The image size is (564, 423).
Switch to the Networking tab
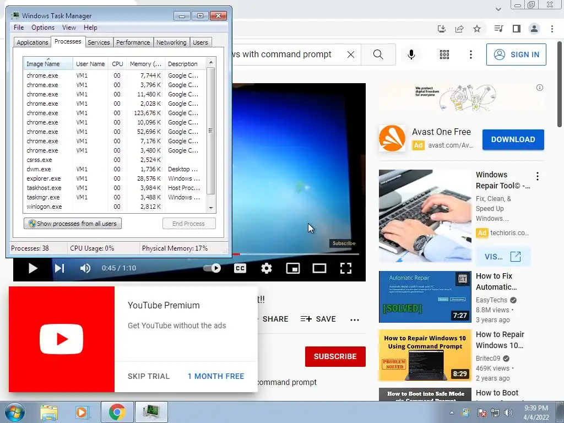[172, 42]
